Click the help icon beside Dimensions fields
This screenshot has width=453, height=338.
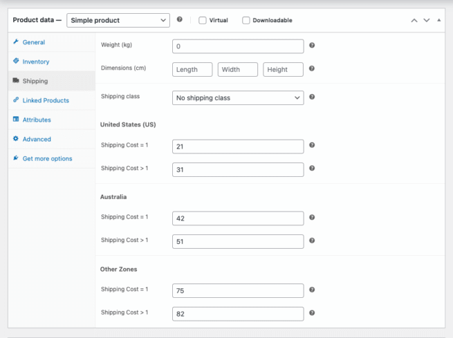312,69
